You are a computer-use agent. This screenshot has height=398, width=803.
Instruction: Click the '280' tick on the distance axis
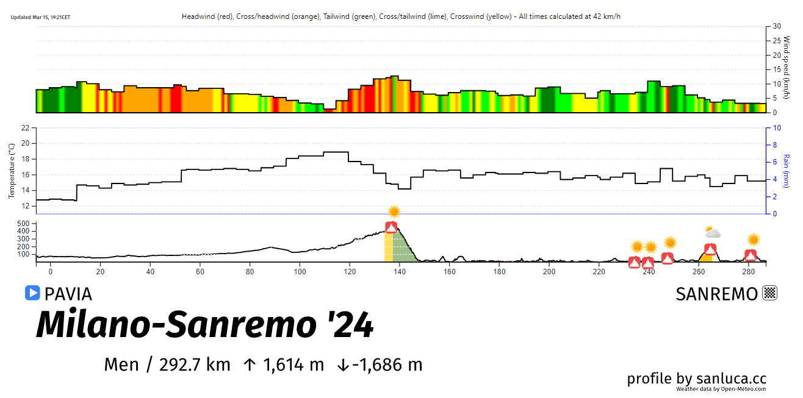(749, 272)
